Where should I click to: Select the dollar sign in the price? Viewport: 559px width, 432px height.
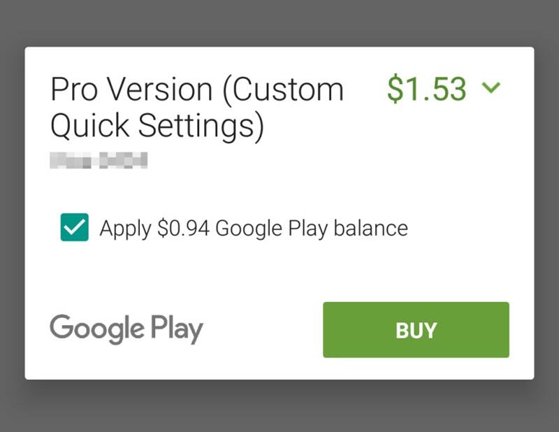click(x=395, y=89)
